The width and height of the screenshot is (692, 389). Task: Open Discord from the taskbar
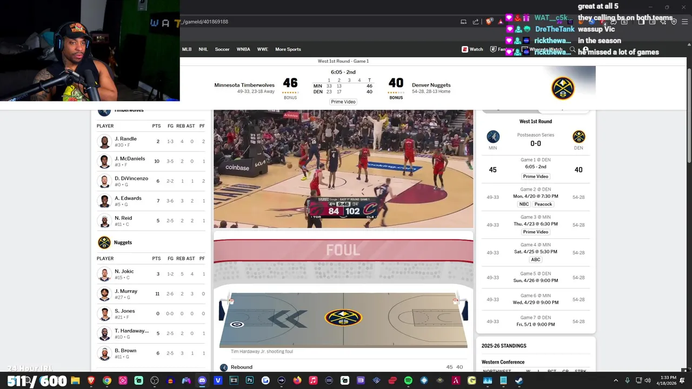coord(202,380)
